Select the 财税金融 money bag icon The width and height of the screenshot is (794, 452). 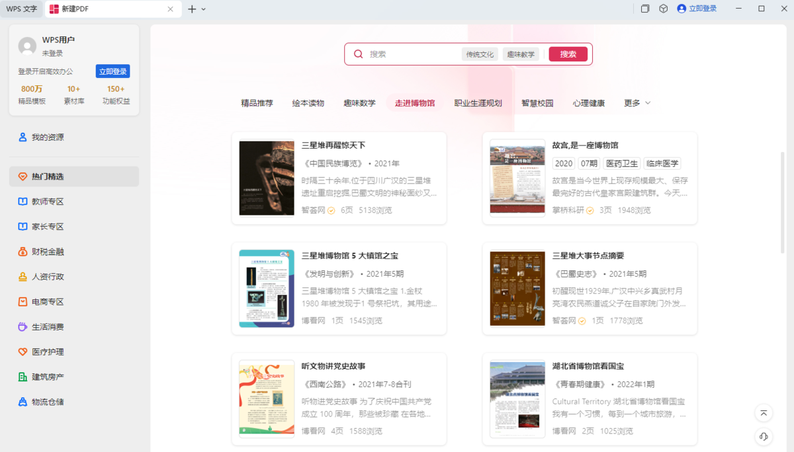point(22,252)
